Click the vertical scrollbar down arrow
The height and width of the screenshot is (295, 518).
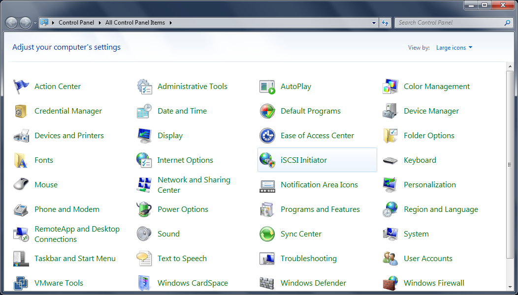click(x=510, y=288)
